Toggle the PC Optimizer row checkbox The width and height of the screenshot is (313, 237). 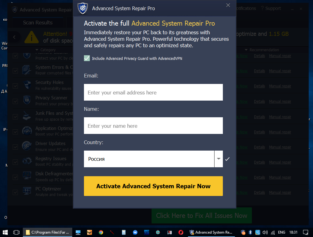[15, 193]
